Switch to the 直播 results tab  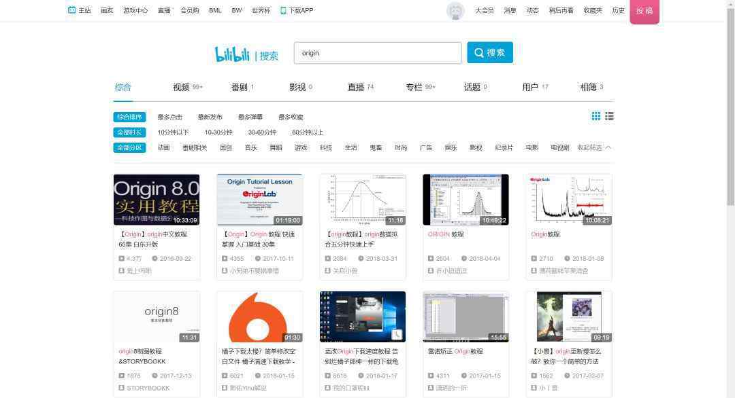click(x=360, y=87)
